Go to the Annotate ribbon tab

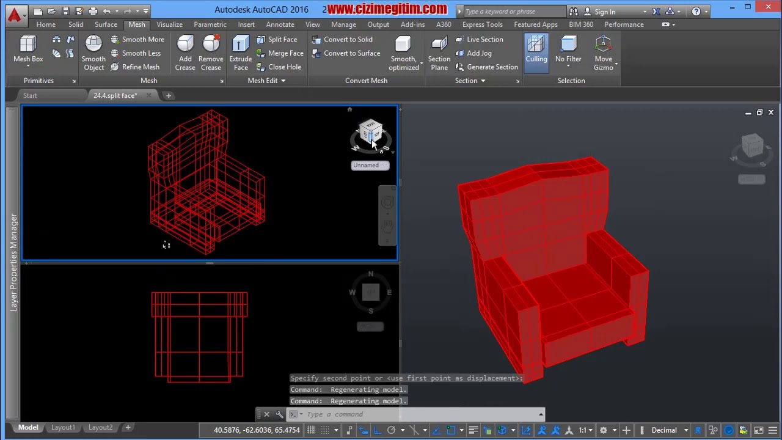coord(280,24)
